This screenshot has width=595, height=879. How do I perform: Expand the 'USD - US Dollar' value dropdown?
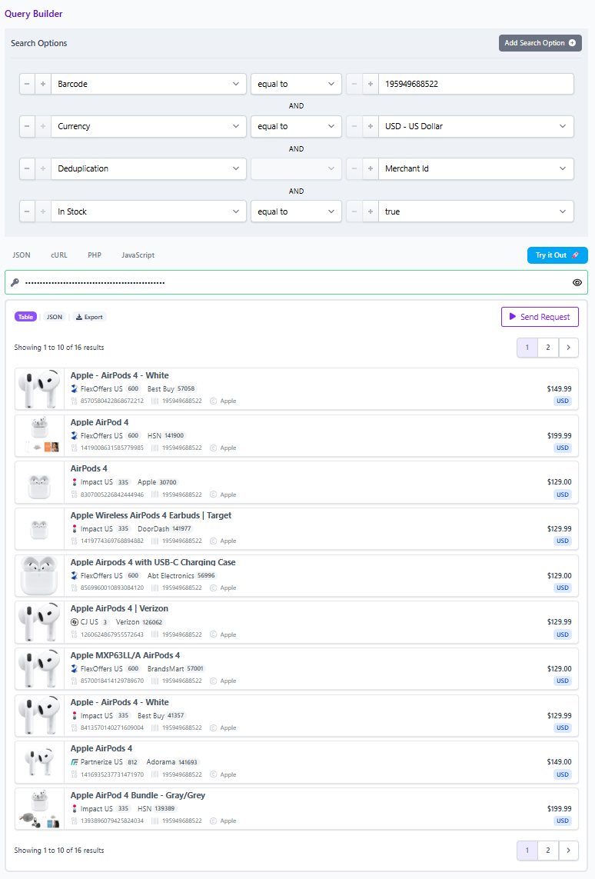(476, 126)
